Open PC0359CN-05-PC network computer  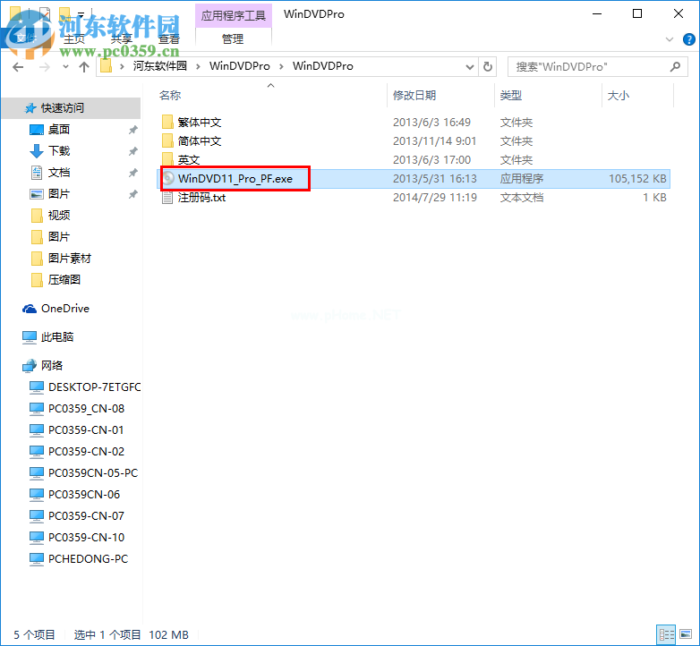(x=93, y=472)
